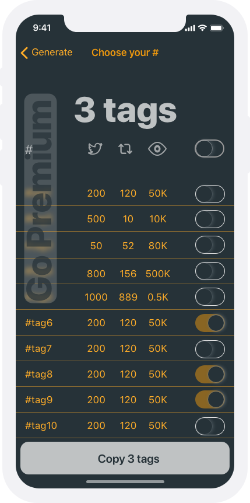250x503 pixels.
Task: Tap the retweet arrows column icon
Action: tap(125, 149)
